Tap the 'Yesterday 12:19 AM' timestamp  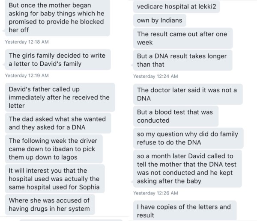coord(27,76)
